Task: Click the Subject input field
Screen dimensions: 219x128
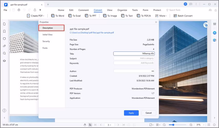Action: (134, 58)
